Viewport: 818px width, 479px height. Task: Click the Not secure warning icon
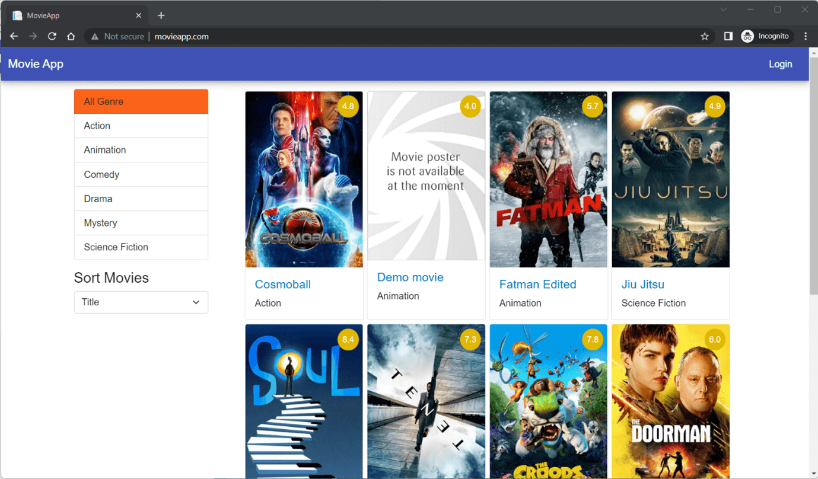click(x=95, y=36)
